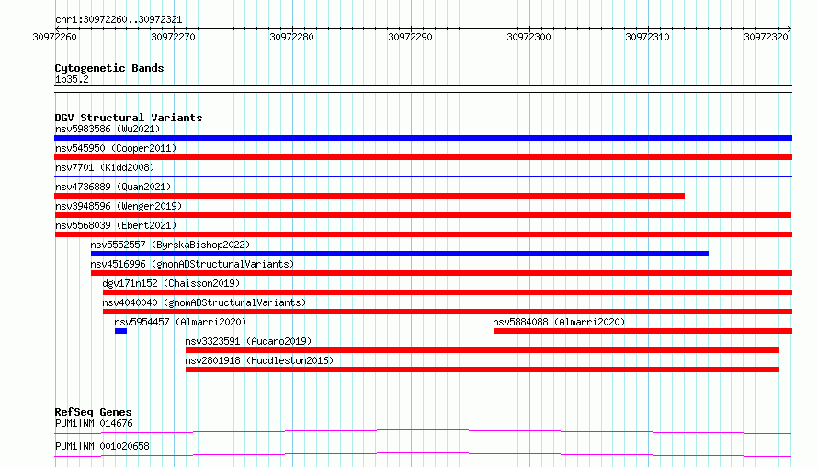Select red bar under nsv2801918 (Huddleston2016)

pos(483,370)
